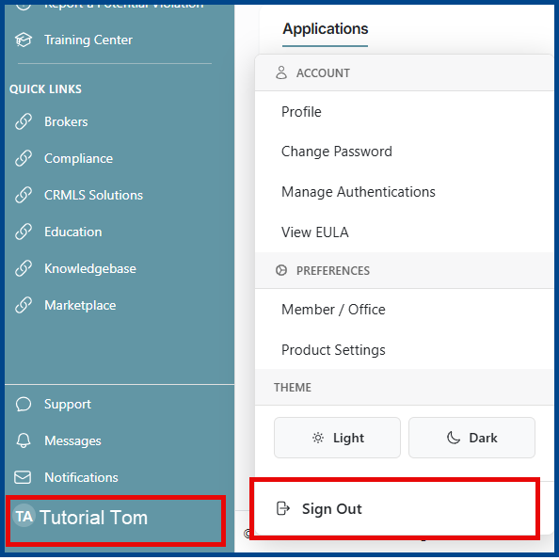This screenshot has height=560, width=559.
Task: Choose Change Password menu entry
Action: click(404, 152)
